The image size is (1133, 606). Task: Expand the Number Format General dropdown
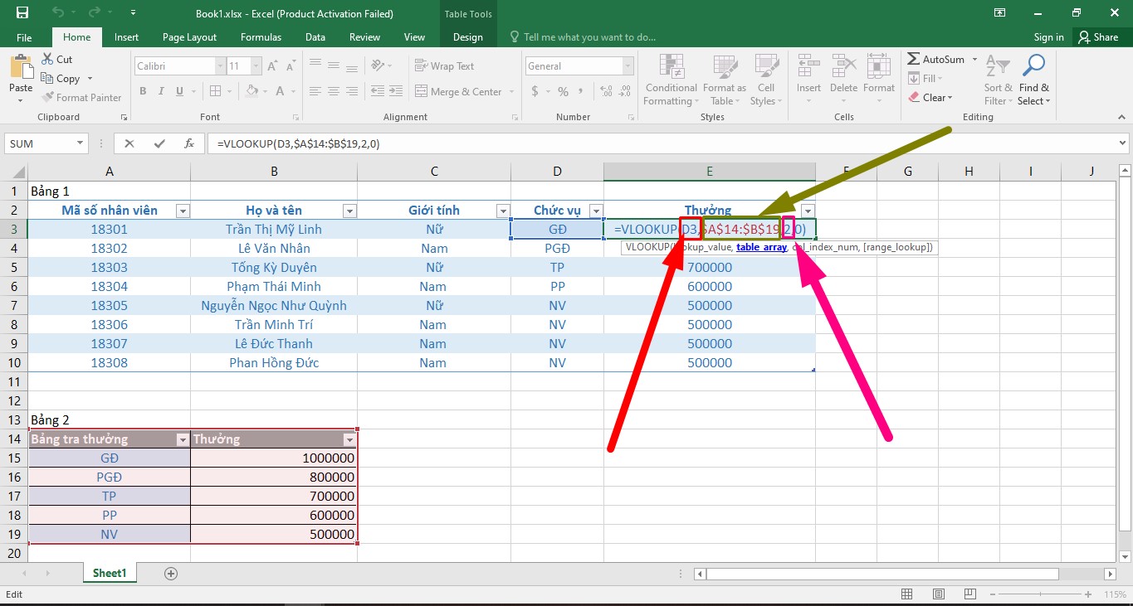point(628,66)
